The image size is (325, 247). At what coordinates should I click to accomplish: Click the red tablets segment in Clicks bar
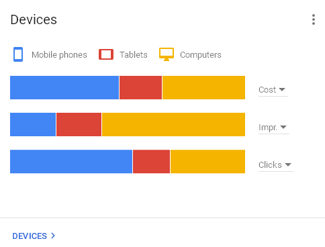pos(151,162)
